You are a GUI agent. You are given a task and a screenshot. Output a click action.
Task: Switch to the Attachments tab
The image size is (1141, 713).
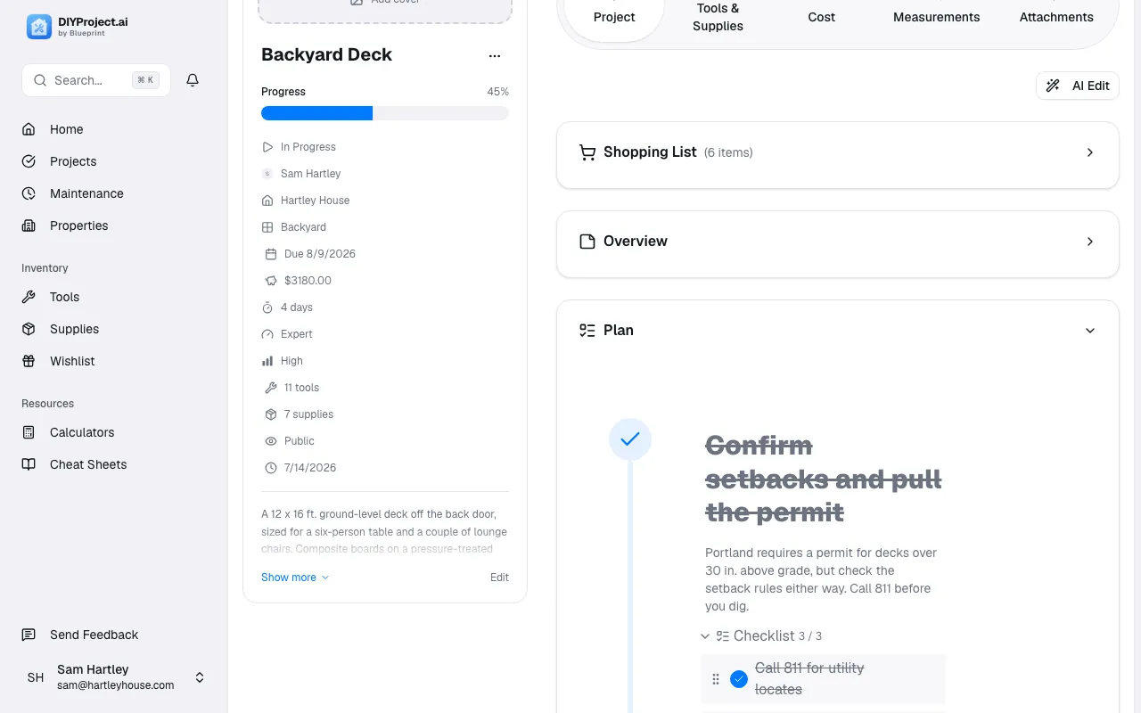(x=1056, y=17)
